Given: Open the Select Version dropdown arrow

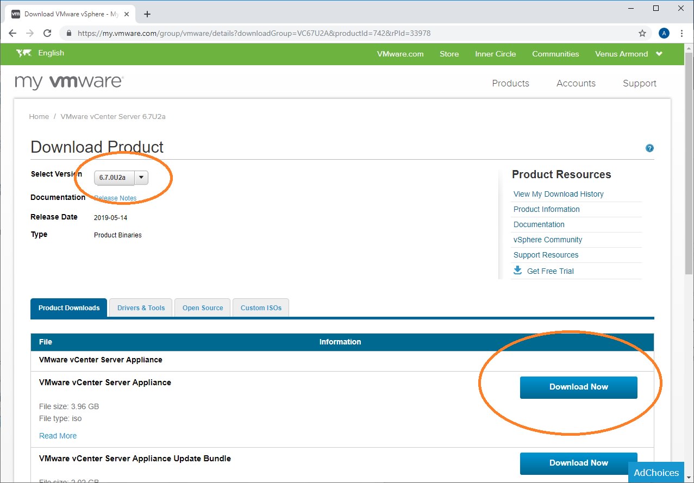Looking at the screenshot, I should point(141,177).
